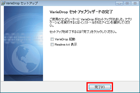Viewport: 140px width, 93px height.
Task: Click the heading VarieDrop セットアップウィザードの完了
Action: point(81,12)
